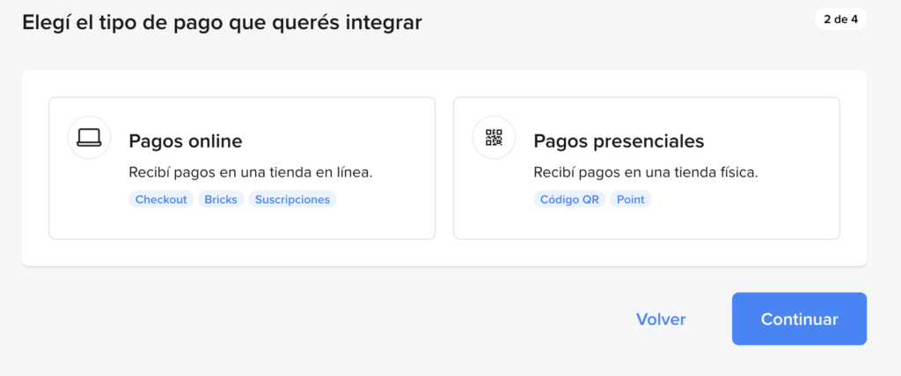Click the QR code icon for in-person payments

point(494,137)
